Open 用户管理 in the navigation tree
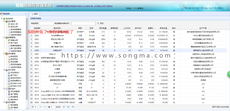The width and height of the screenshot is (230, 111). (x=14, y=108)
